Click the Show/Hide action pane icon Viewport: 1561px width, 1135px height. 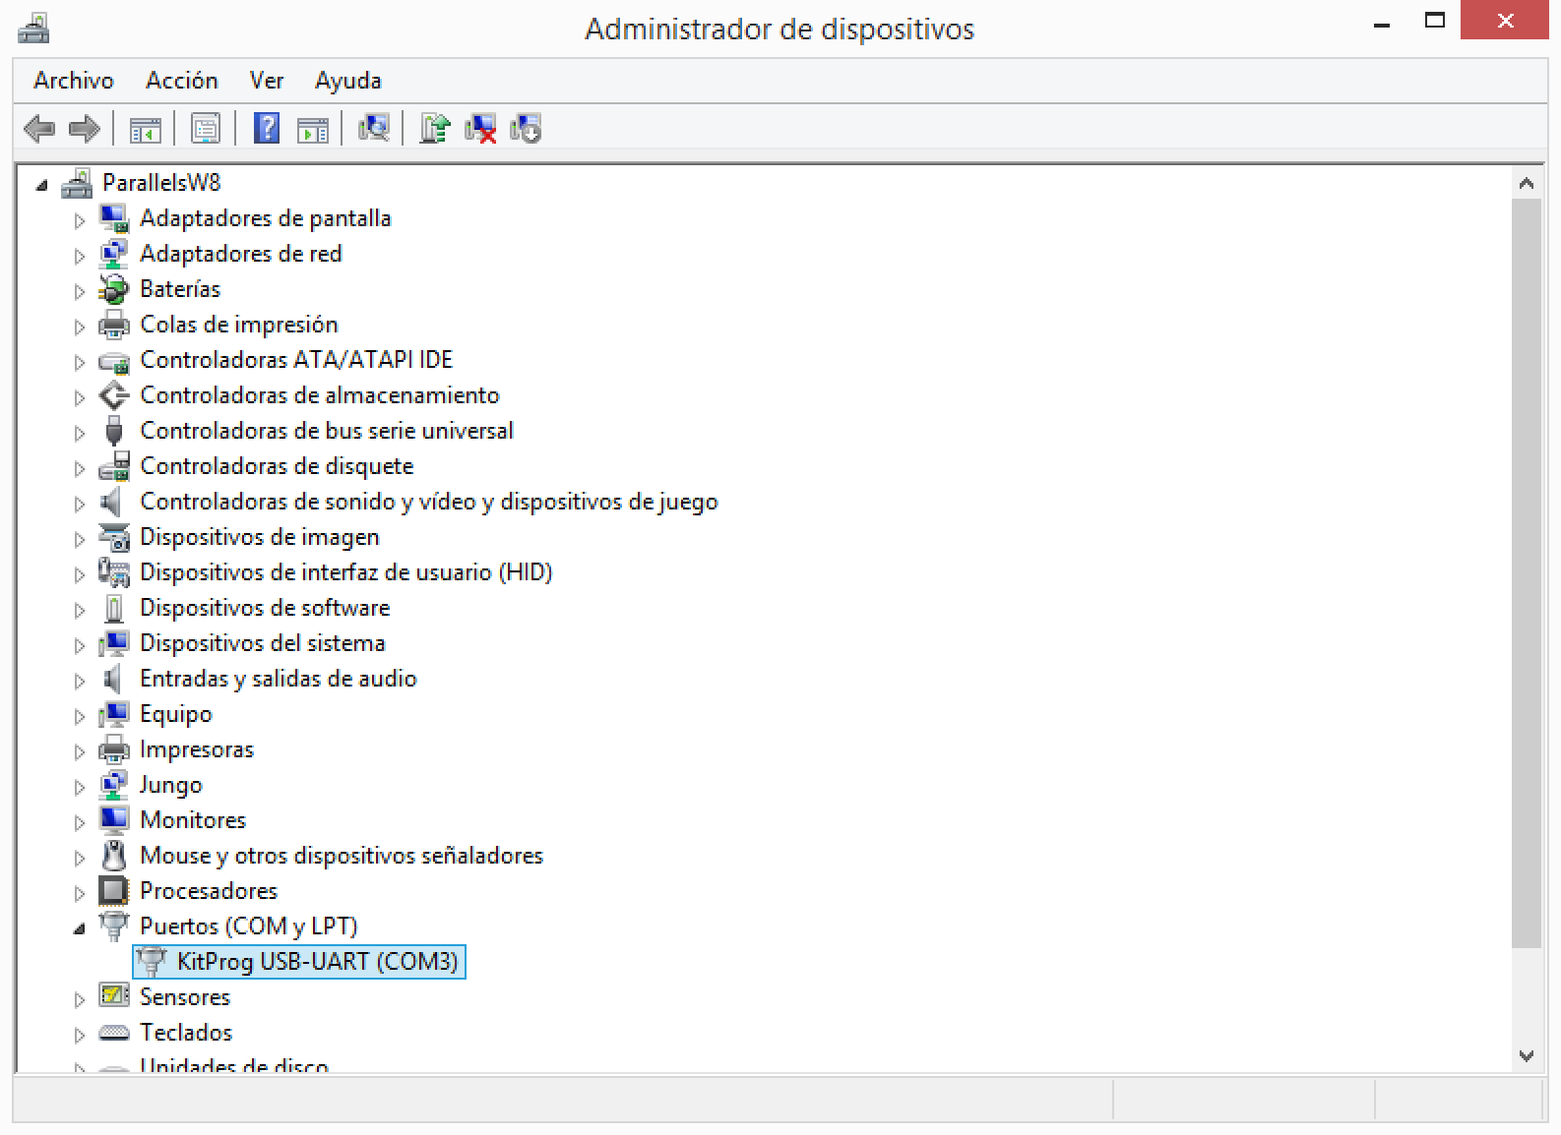coord(312,129)
